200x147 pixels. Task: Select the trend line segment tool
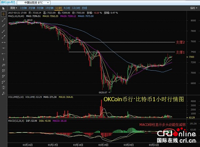[3, 20]
